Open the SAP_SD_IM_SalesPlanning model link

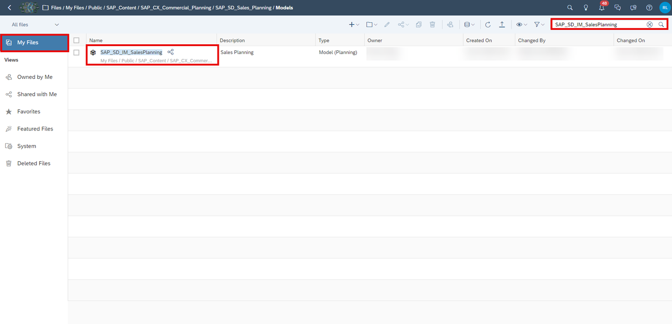131,52
